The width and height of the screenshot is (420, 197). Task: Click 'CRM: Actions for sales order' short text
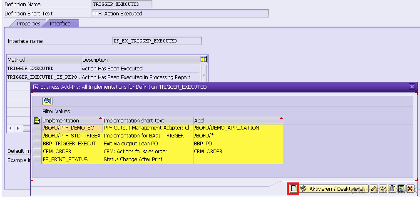[148, 152]
